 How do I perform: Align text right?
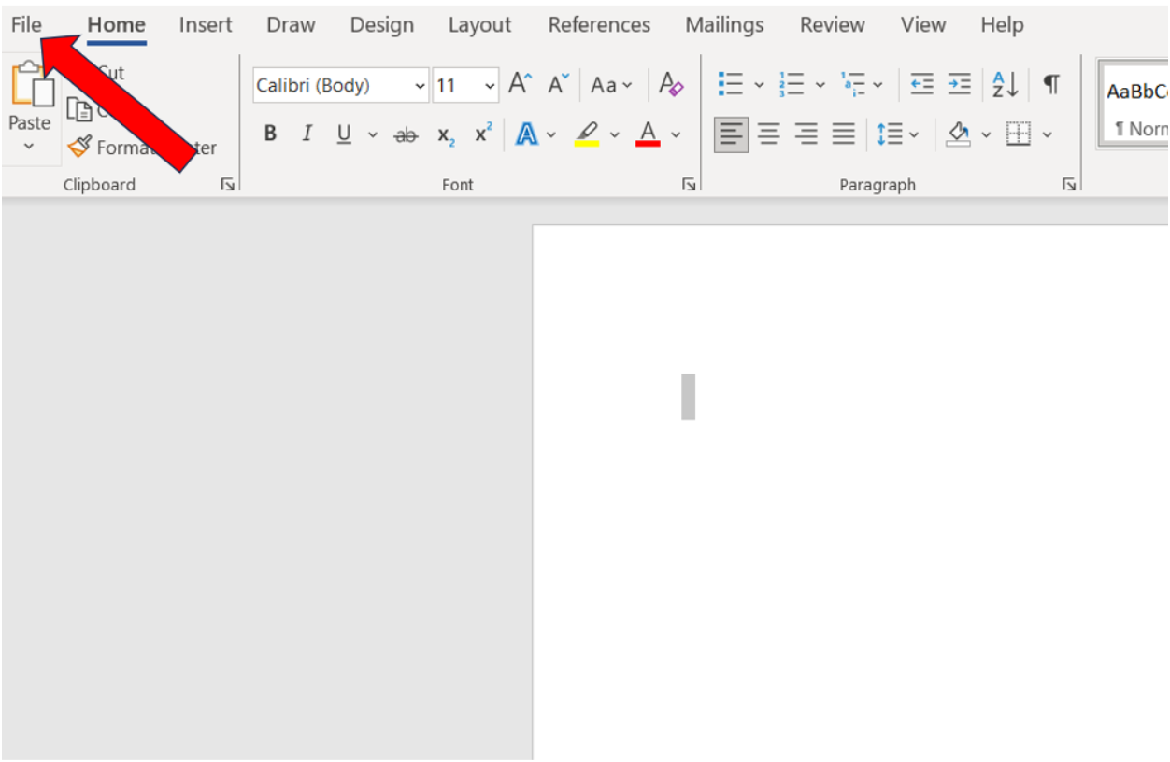pyautogui.click(x=806, y=135)
